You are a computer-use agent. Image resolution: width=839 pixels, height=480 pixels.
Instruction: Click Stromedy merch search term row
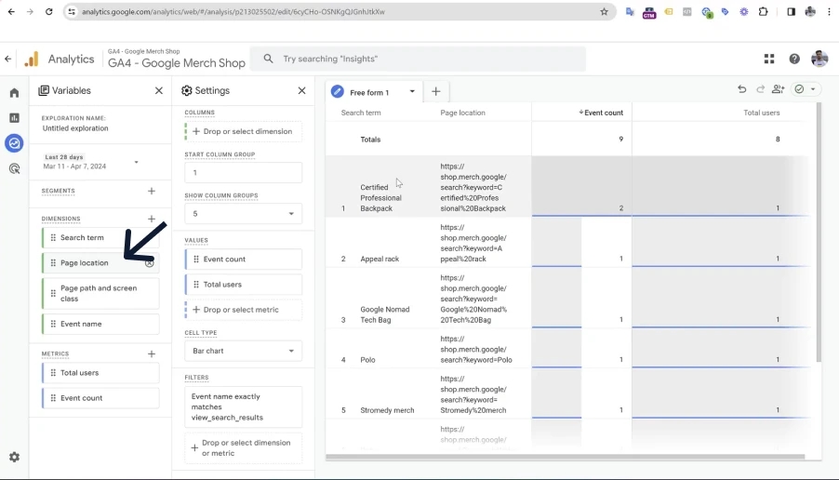click(x=387, y=410)
